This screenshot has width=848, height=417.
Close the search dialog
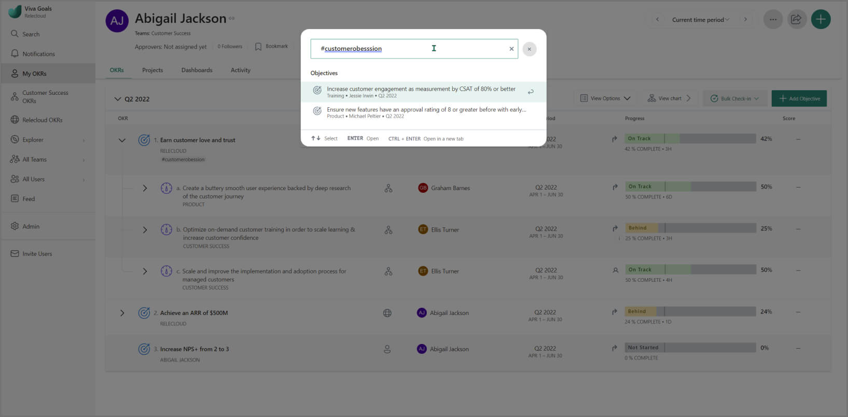click(529, 49)
